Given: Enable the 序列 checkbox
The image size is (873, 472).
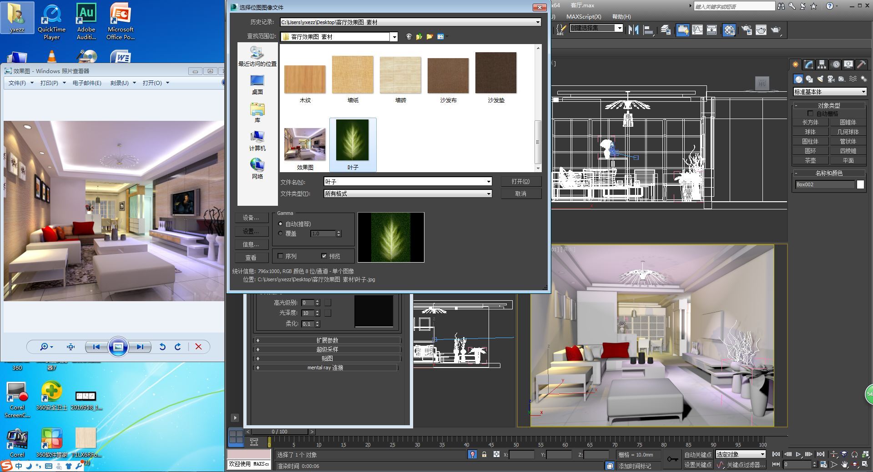Looking at the screenshot, I should (x=280, y=256).
